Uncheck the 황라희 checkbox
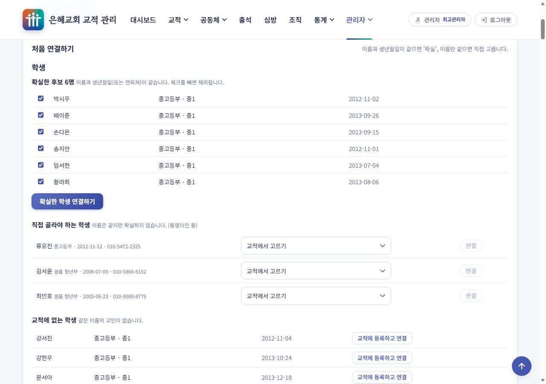 tap(41, 182)
